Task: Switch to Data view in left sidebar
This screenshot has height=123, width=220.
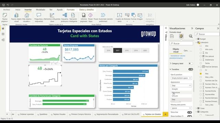Action: pyautogui.click(x=3, y=34)
